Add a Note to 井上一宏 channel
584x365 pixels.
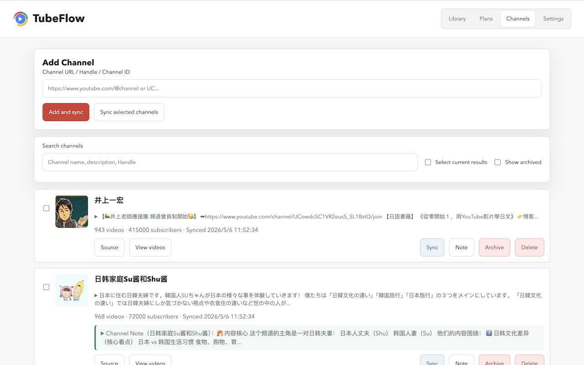(461, 247)
